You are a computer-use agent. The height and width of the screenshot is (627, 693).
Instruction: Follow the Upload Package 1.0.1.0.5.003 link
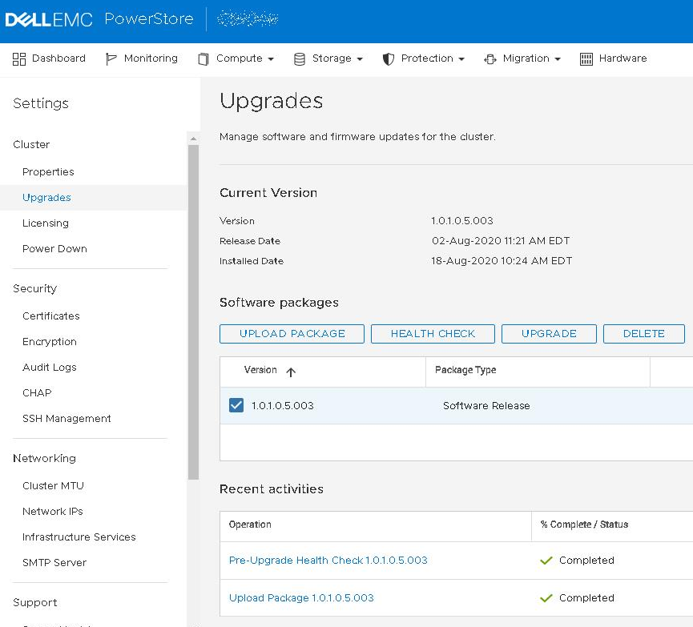301,598
